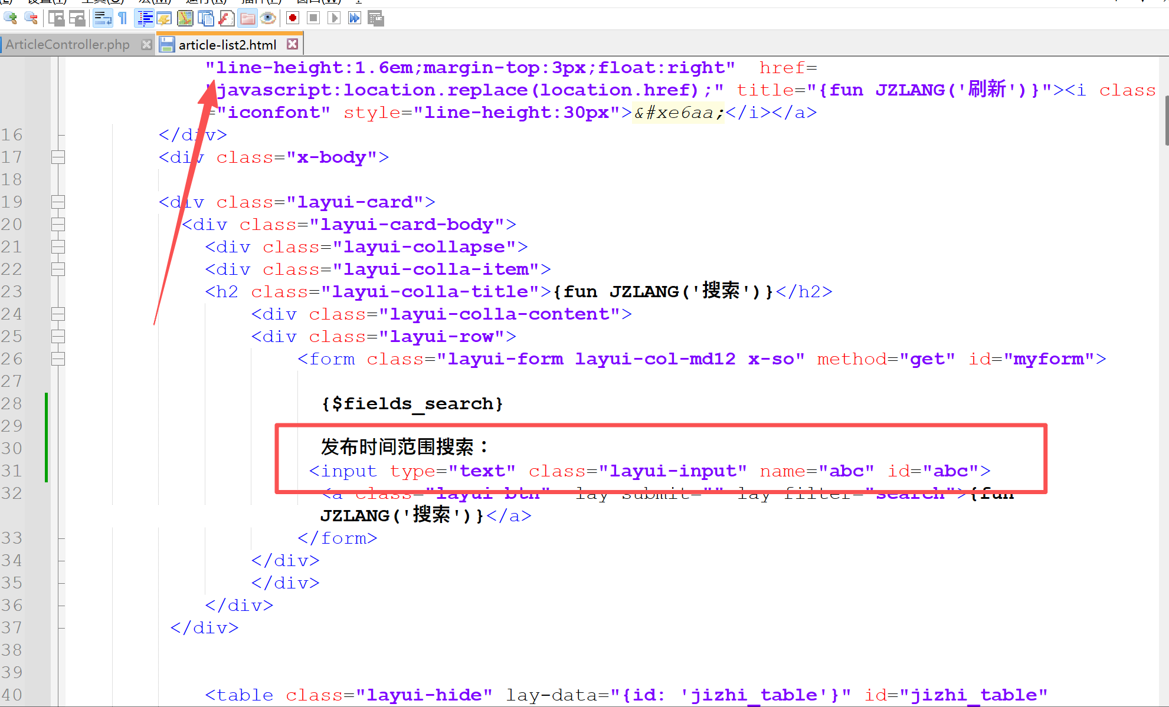1169x707 pixels.
Task: Open the Document Map panel icon
Action: pyautogui.click(x=185, y=18)
